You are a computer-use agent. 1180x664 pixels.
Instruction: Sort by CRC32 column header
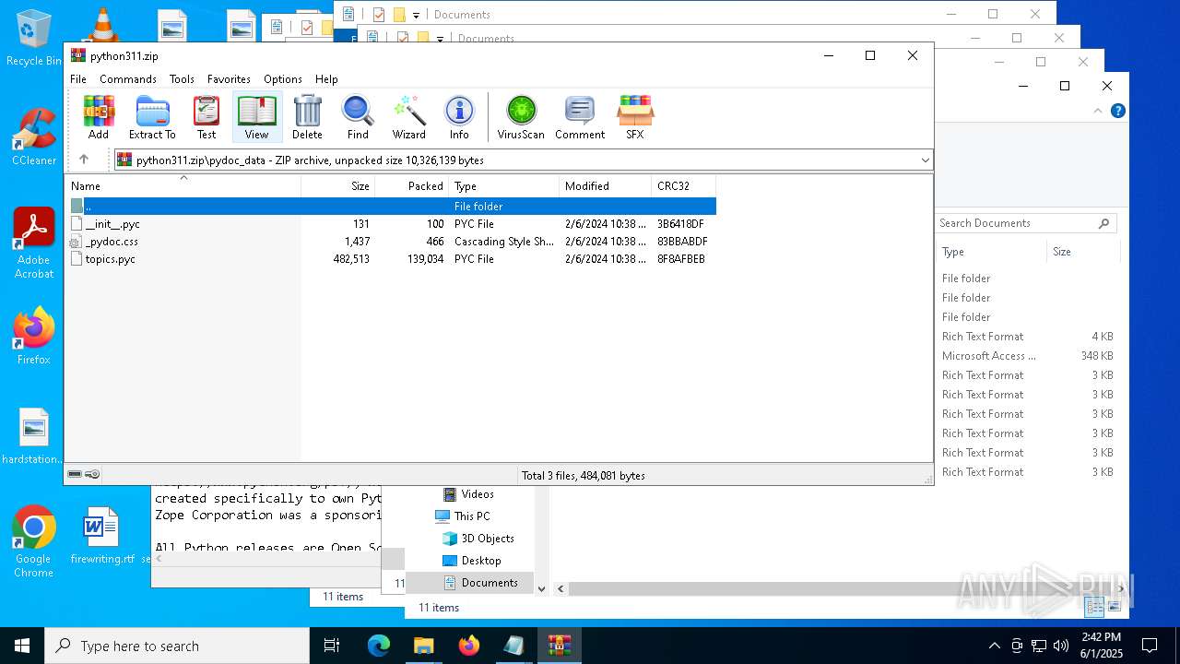pos(683,185)
